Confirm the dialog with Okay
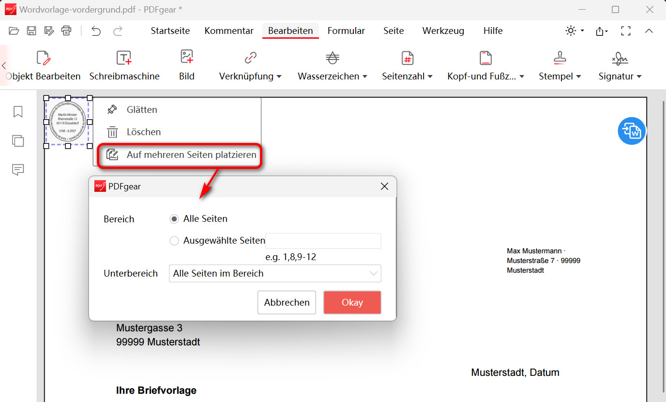The width and height of the screenshot is (666, 402). (x=352, y=302)
